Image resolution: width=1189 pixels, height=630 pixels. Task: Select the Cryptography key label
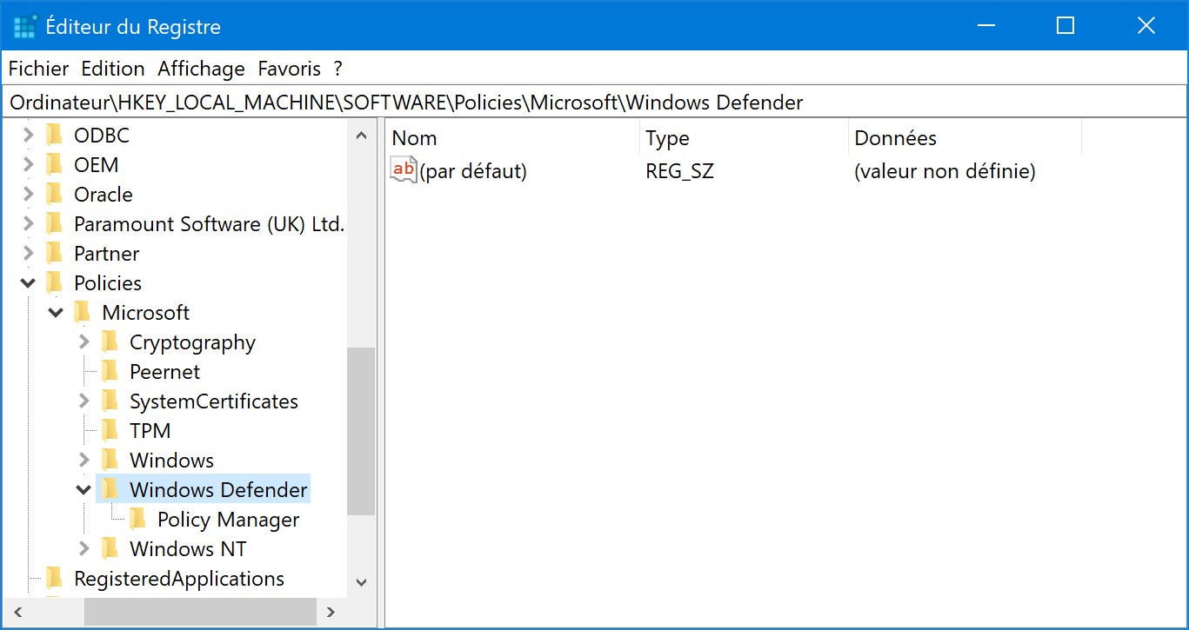[x=192, y=342]
